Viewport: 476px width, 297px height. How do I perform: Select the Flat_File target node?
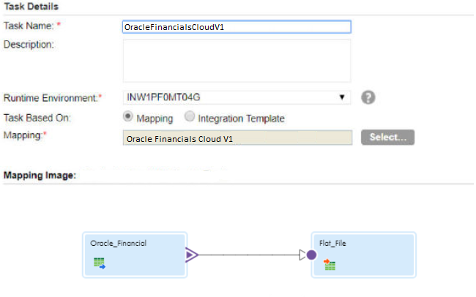[364, 255]
